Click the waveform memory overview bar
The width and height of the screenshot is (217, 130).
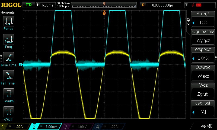104,5
